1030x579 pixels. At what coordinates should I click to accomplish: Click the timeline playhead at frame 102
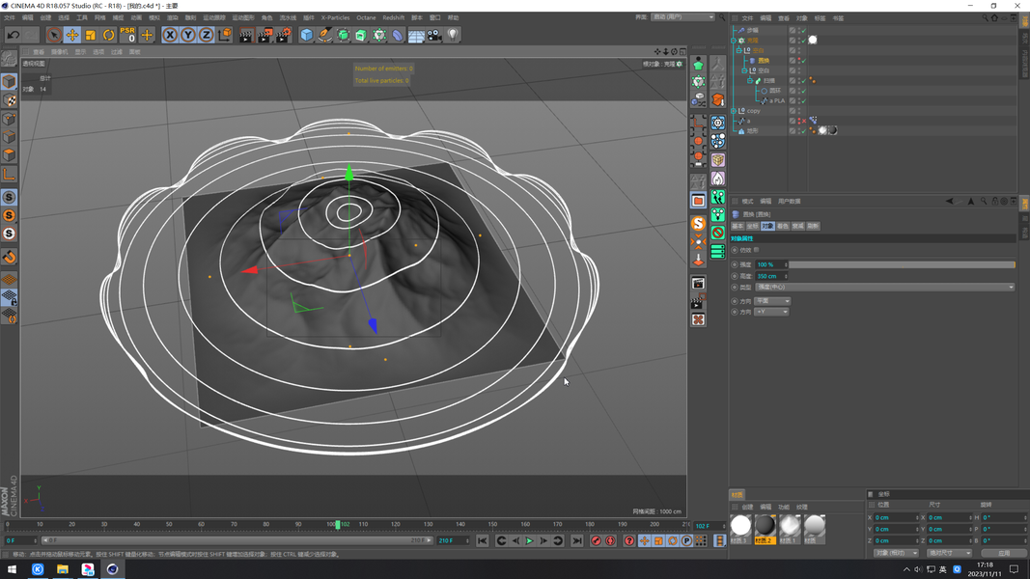click(x=338, y=525)
